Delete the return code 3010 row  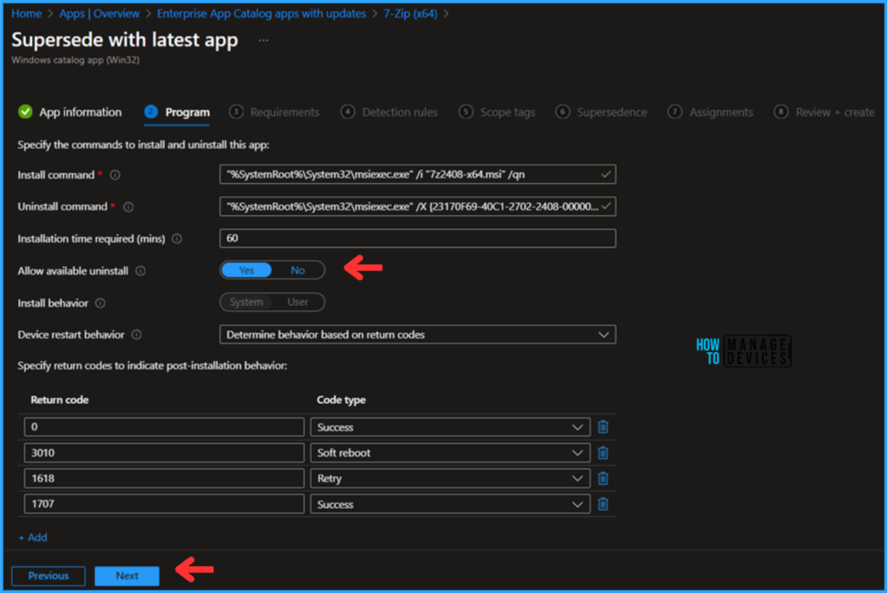point(604,453)
